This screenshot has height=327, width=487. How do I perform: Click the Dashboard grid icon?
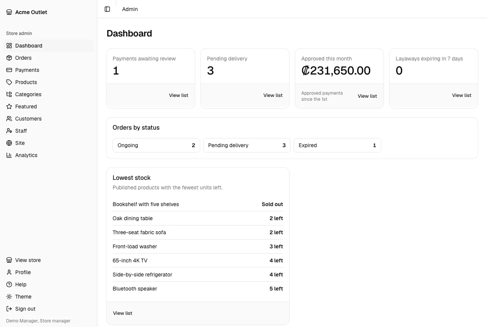click(x=9, y=46)
